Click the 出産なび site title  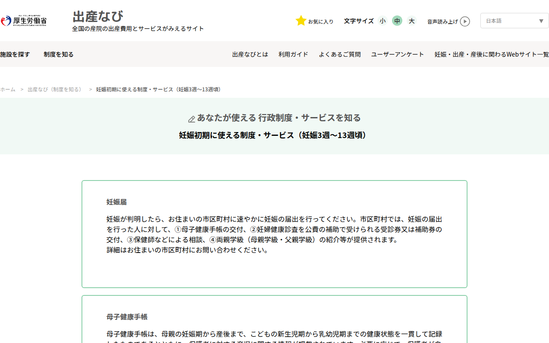(98, 16)
